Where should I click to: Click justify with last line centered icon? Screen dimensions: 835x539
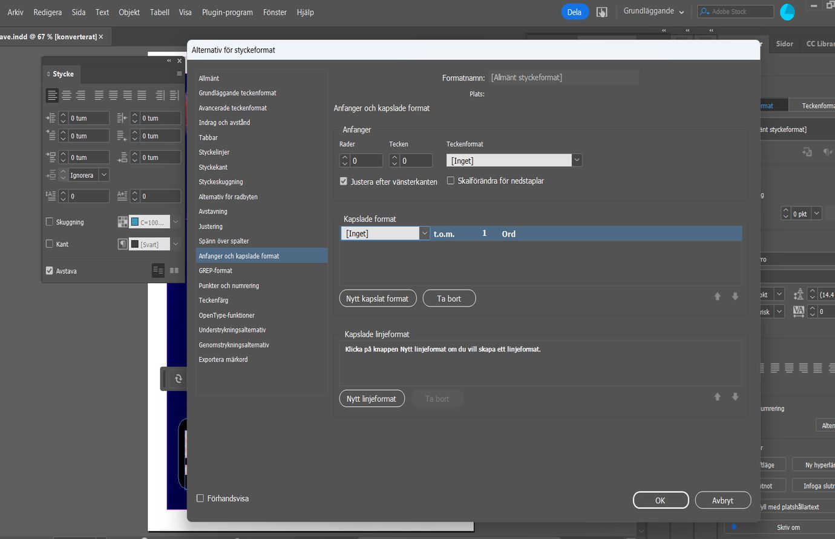[x=113, y=96]
